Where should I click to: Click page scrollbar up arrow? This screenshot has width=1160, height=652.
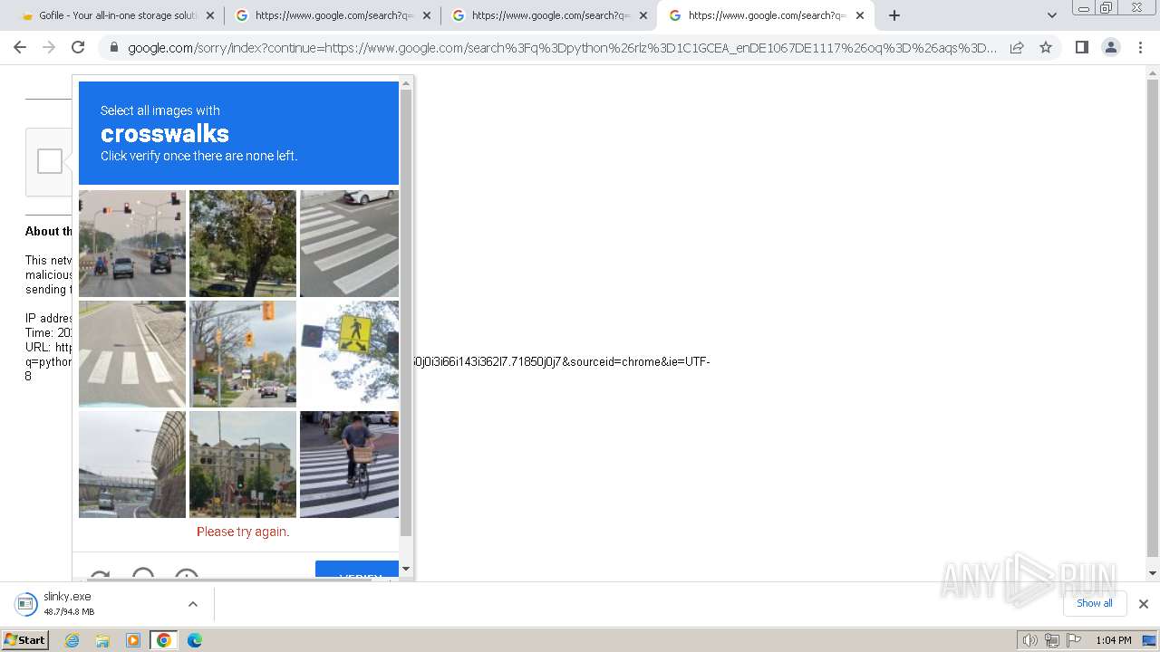point(1153,72)
